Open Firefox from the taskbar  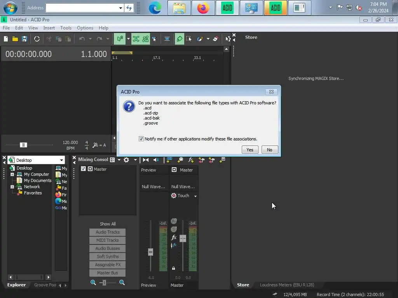(203, 8)
